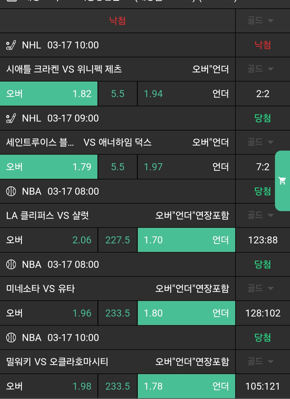290x399 pixels.
Task: Click the 227.5 handicap line value
Action: click(x=118, y=240)
